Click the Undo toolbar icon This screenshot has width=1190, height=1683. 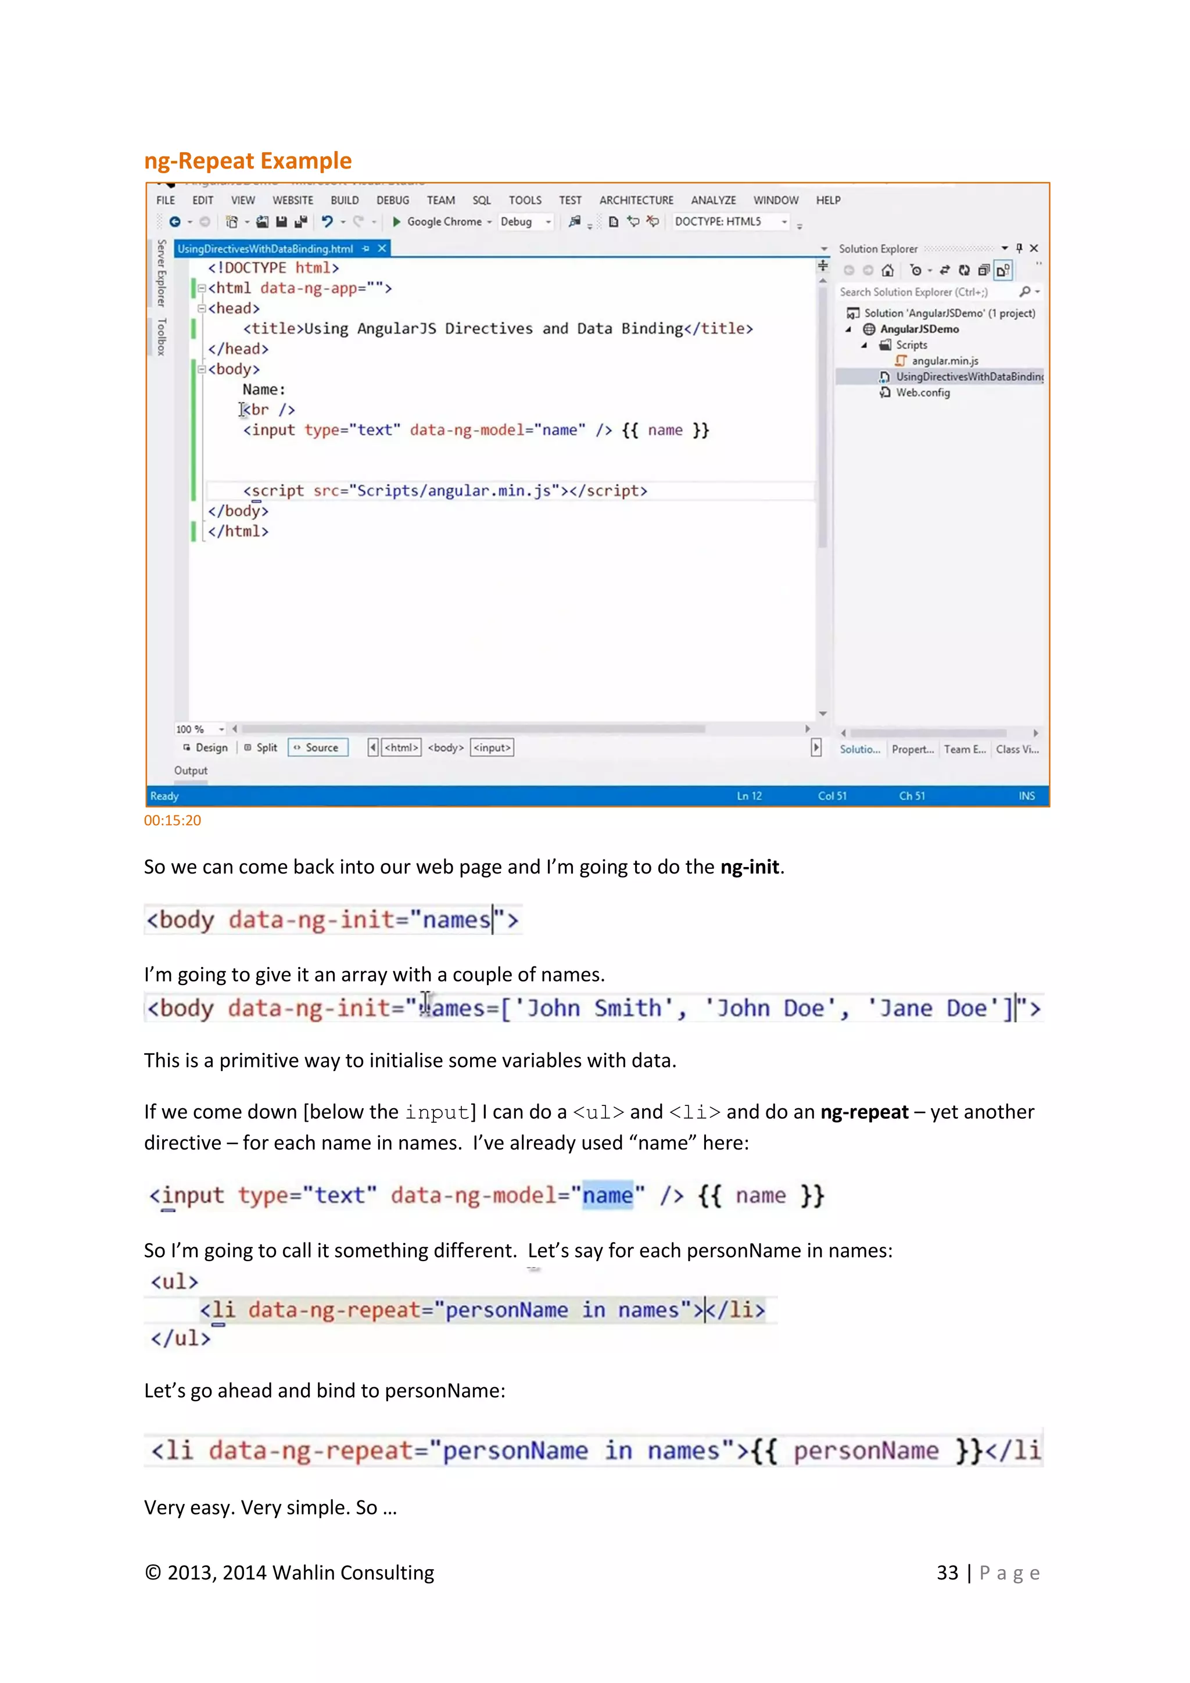pos(327,221)
